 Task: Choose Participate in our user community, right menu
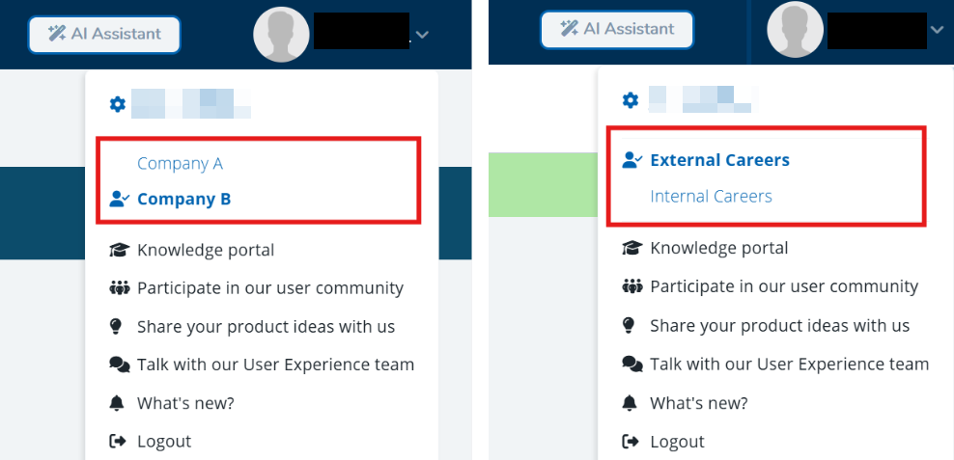[x=783, y=287]
